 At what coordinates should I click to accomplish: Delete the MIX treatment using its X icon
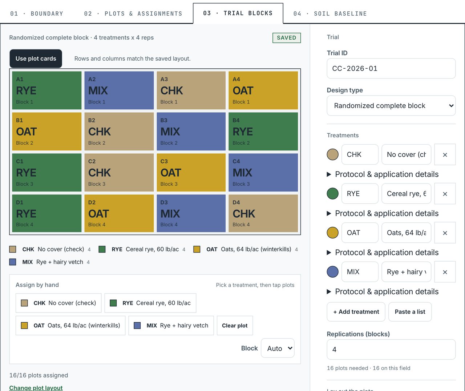click(x=445, y=272)
